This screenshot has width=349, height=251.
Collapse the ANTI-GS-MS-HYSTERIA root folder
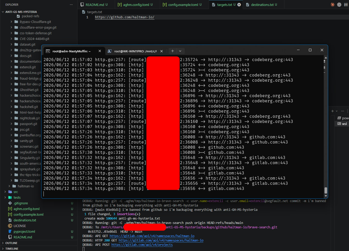click(3, 12)
